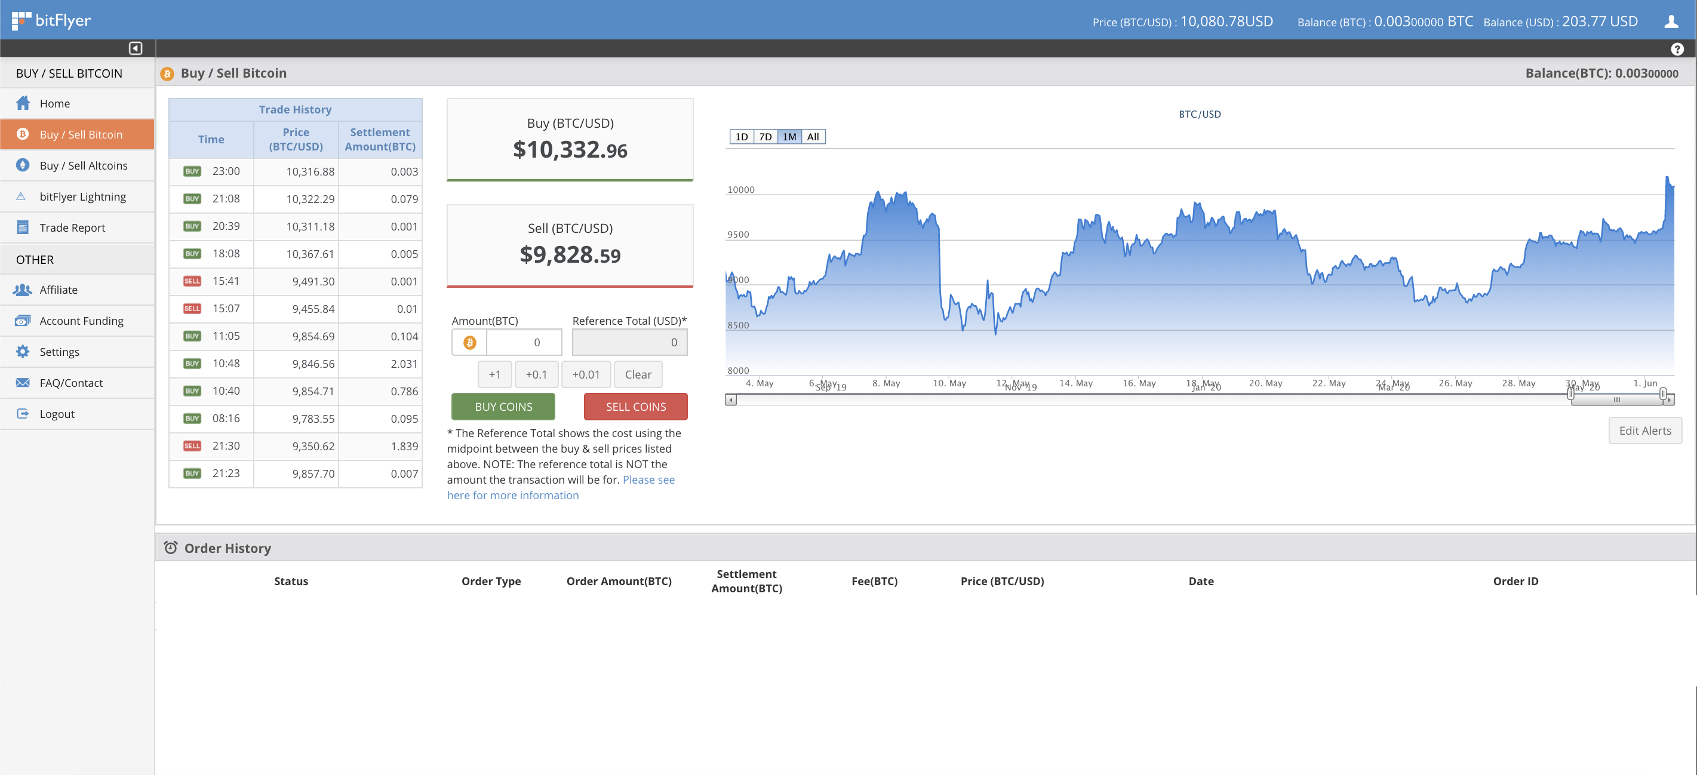Show All chart range
Image resolution: width=1697 pixels, height=775 pixels.
pyautogui.click(x=813, y=136)
